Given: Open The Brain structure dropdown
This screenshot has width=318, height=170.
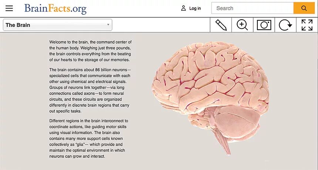Looking at the screenshot, I should 58,25.
